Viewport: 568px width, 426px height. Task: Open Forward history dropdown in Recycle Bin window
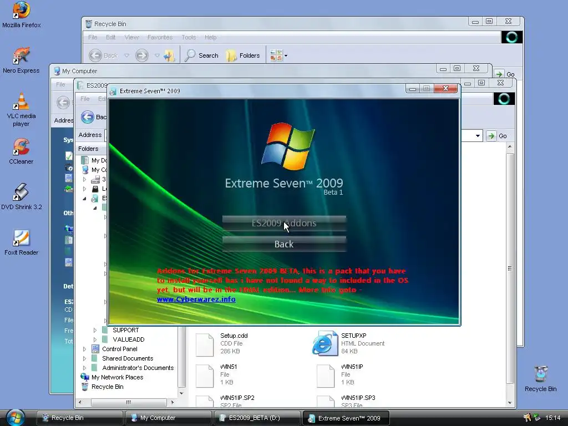(157, 55)
